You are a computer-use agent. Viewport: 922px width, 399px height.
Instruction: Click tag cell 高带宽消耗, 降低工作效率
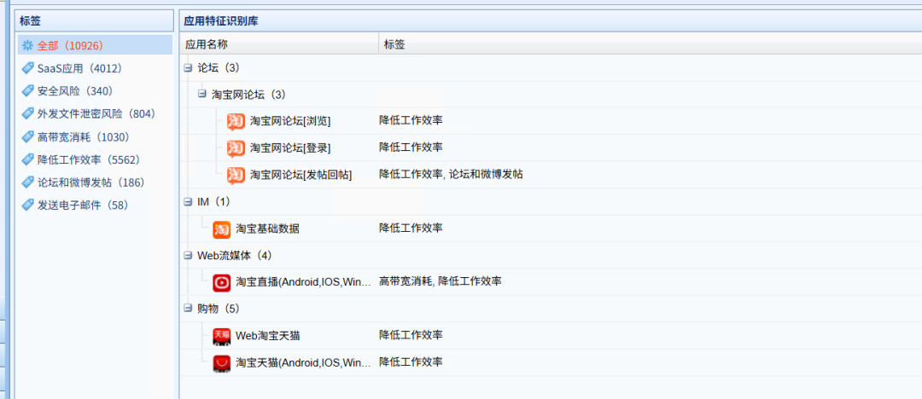441,281
